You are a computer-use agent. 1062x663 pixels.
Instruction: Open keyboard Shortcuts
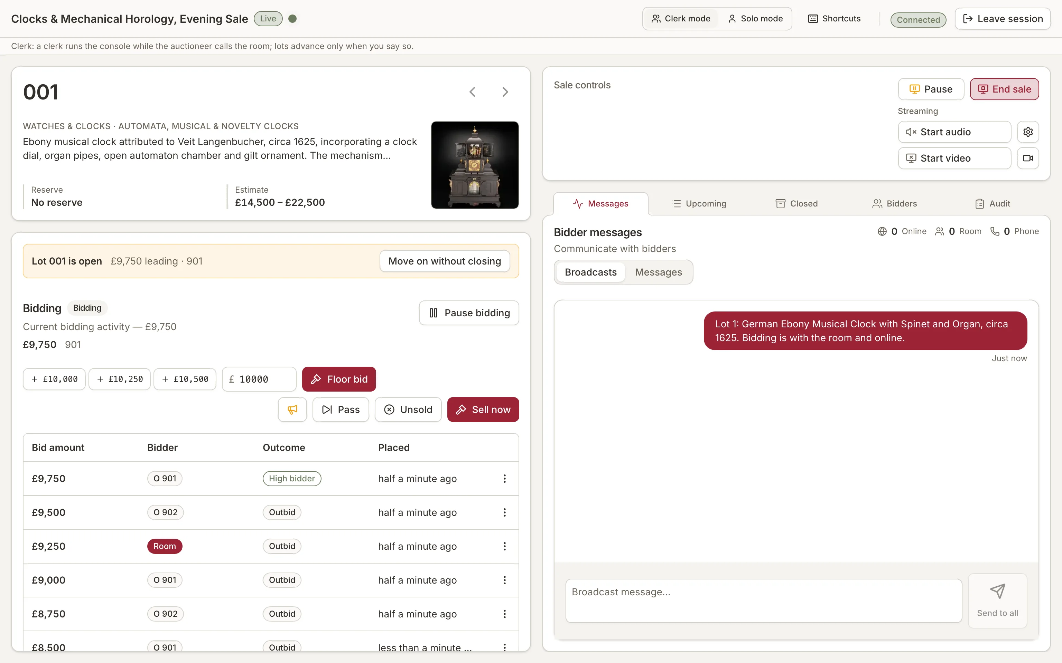834,18
